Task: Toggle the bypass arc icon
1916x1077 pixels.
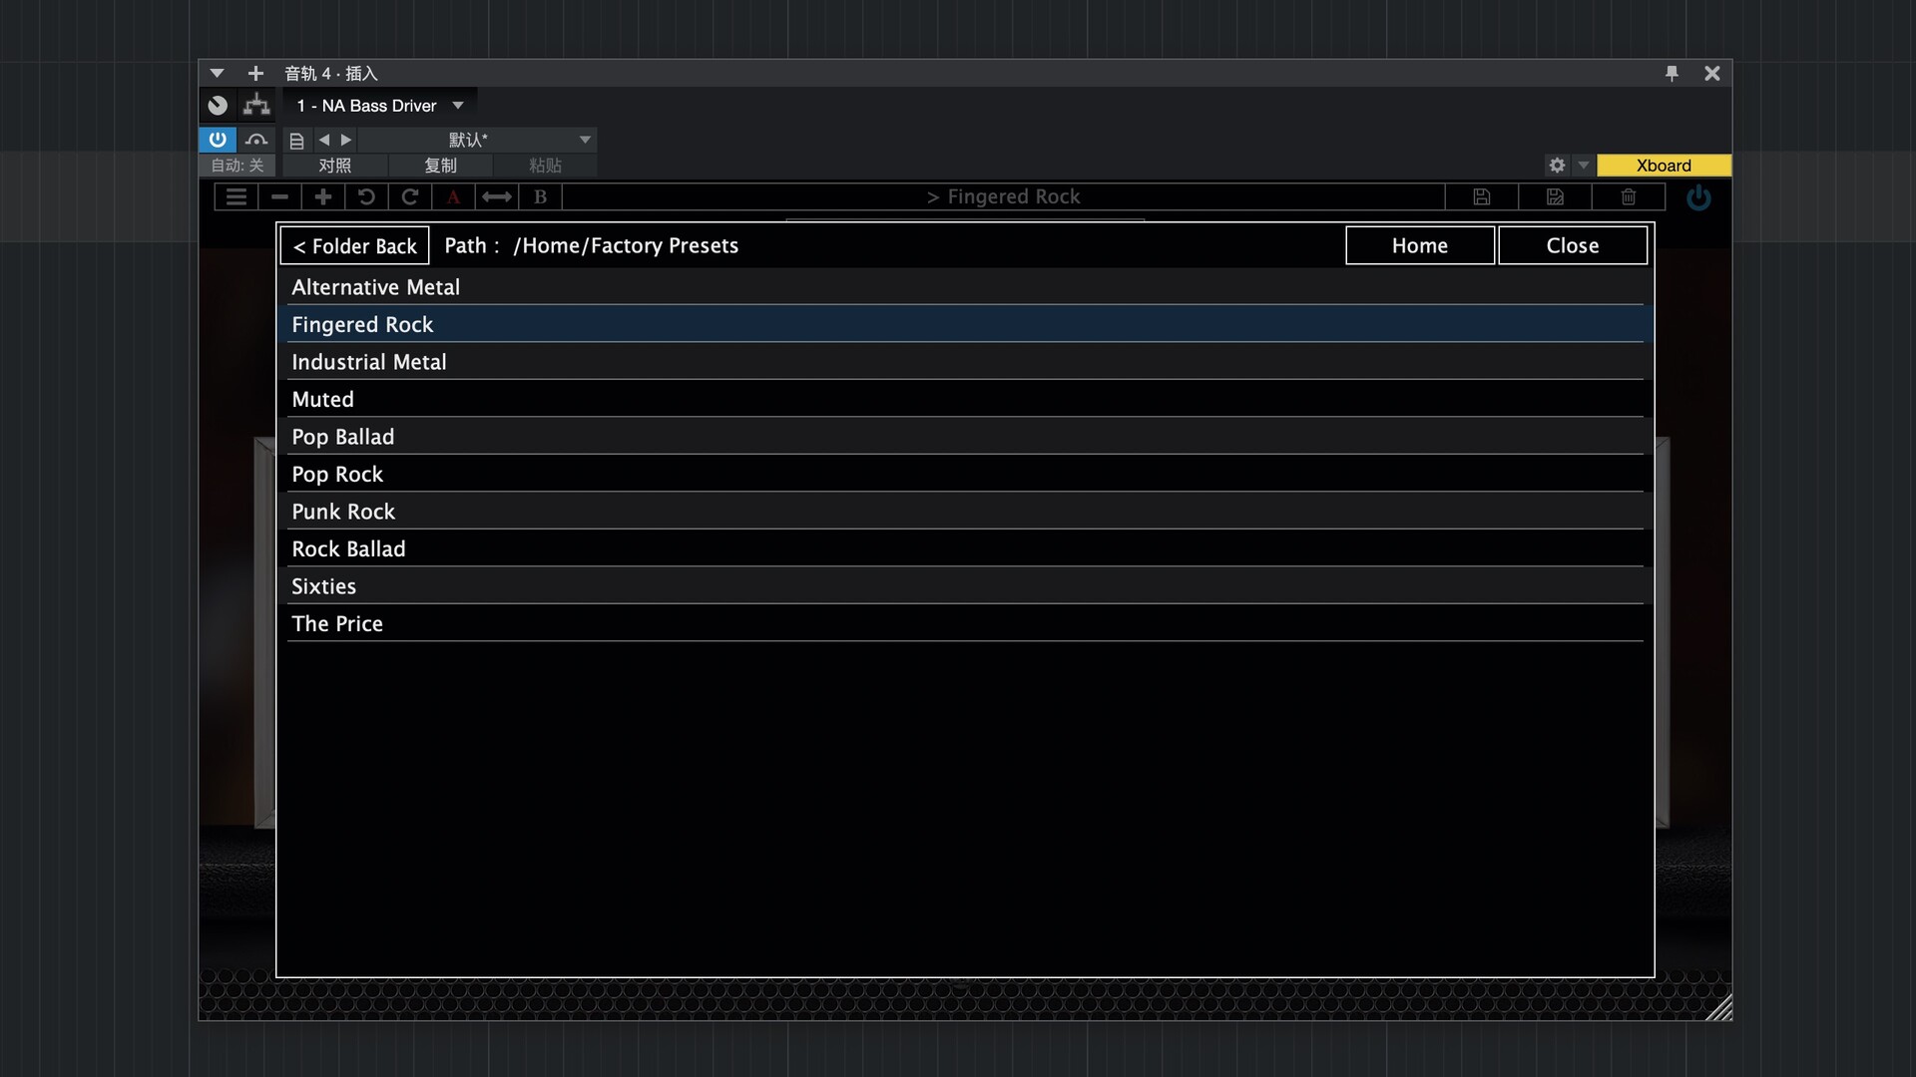Action: tap(256, 140)
